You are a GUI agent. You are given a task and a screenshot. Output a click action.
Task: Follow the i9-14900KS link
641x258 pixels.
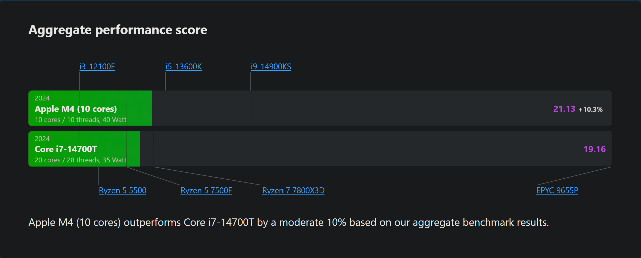pyautogui.click(x=271, y=67)
